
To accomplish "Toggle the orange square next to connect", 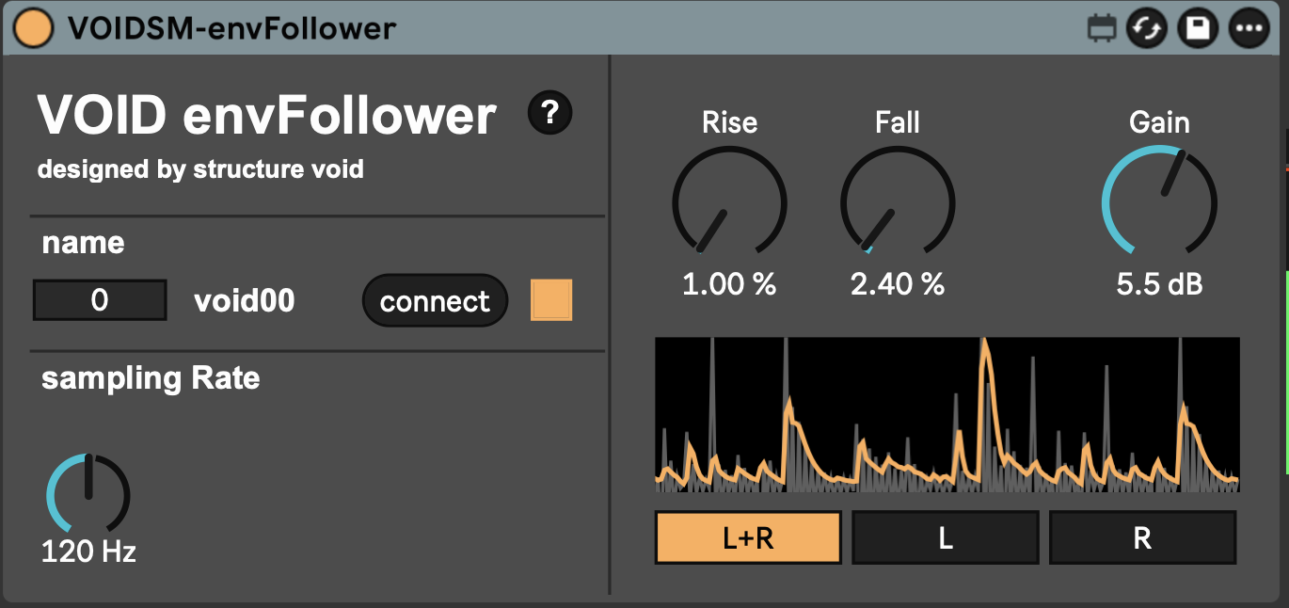I will tap(551, 301).
